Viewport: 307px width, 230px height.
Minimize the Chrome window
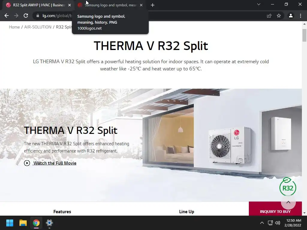(272, 4)
